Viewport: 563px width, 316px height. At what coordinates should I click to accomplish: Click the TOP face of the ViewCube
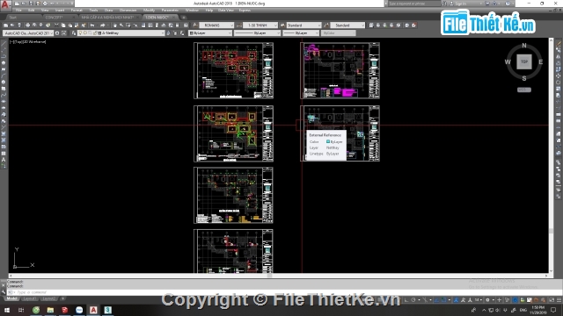pyautogui.click(x=524, y=61)
